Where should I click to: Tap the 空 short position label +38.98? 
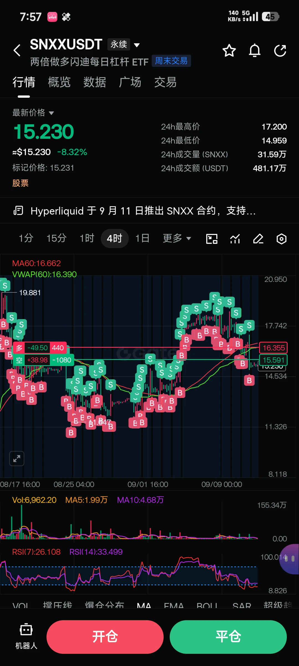point(44,360)
